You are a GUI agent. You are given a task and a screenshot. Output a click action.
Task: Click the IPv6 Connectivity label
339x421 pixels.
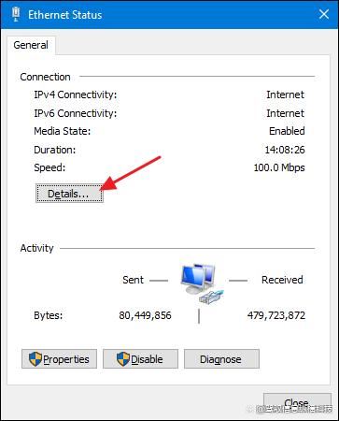(x=76, y=113)
